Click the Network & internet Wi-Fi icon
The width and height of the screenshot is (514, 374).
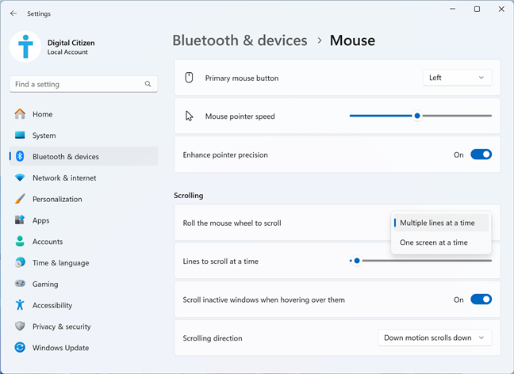pos(20,177)
